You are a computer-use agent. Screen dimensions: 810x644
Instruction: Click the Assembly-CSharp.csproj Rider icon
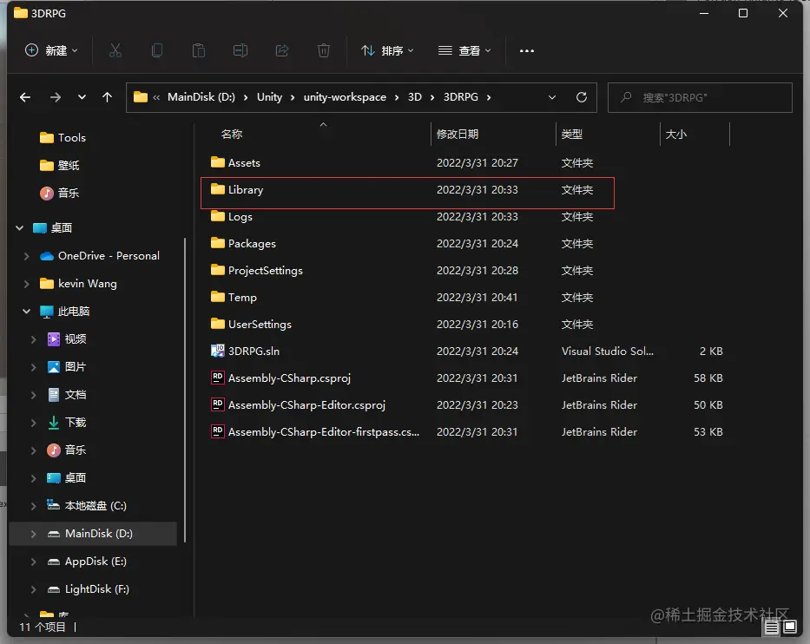point(218,378)
